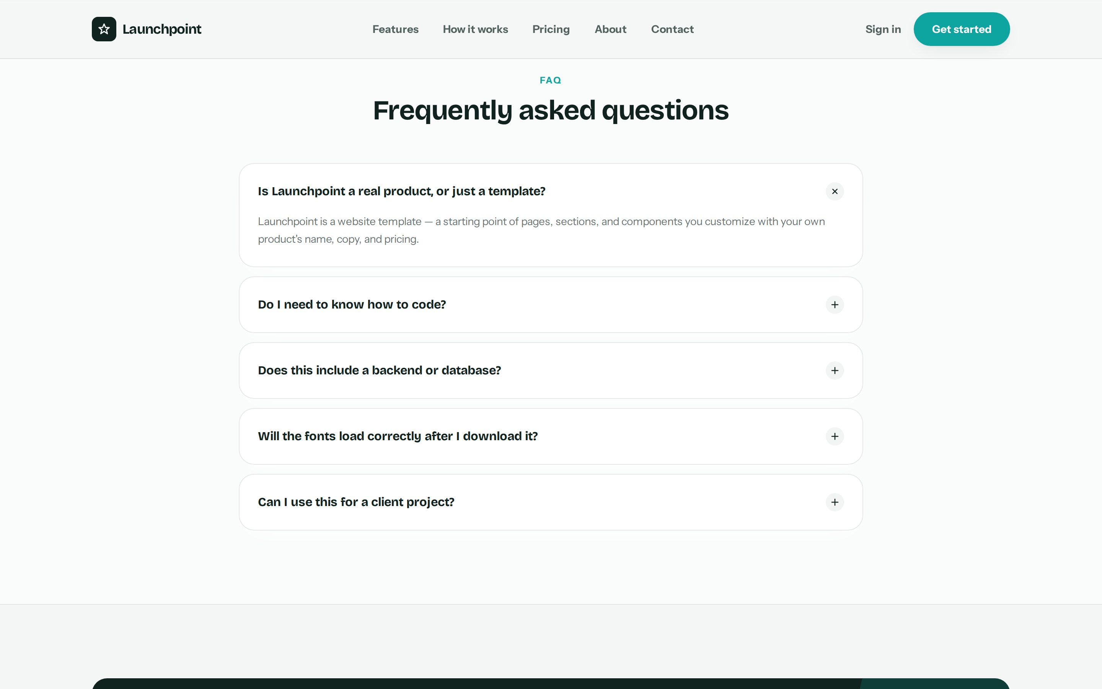Screen dimensions: 1102x689
Task: Click plus icon for backend question
Action: (834, 371)
